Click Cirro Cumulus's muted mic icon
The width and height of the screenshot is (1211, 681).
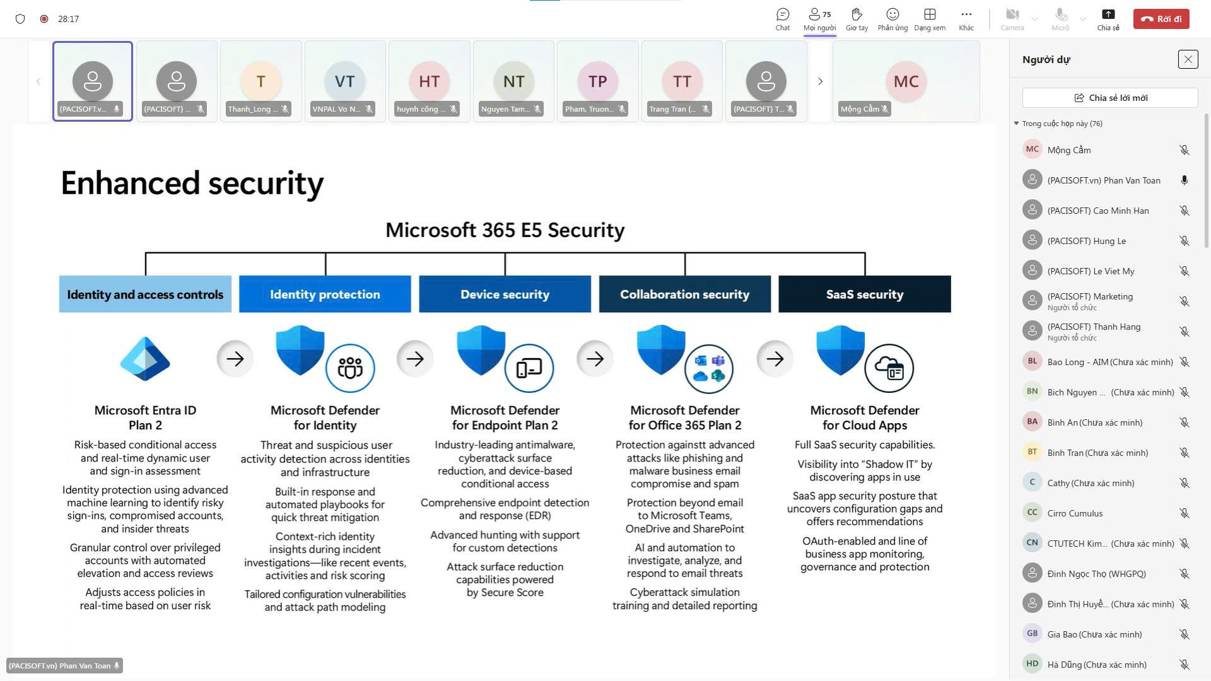pyautogui.click(x=1184, y=513)
